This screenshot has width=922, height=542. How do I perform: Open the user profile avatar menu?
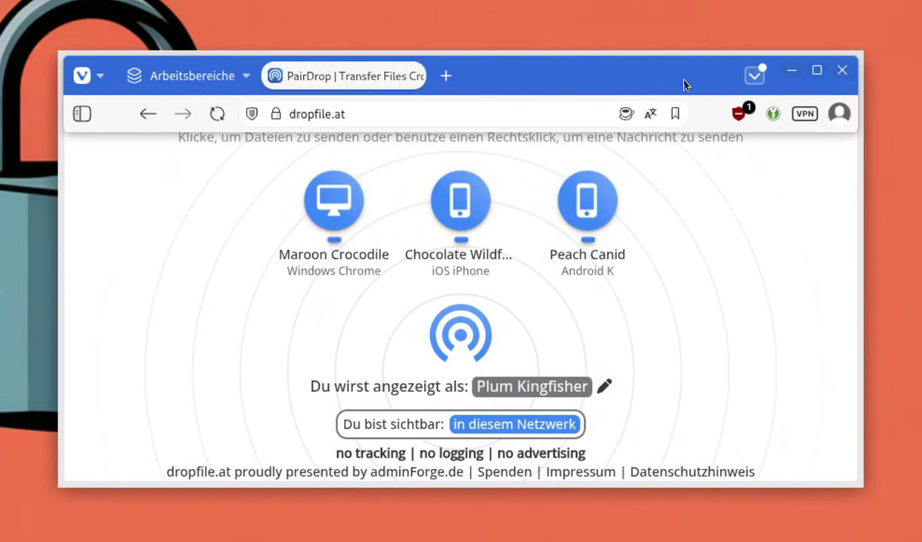pos(839,113)
